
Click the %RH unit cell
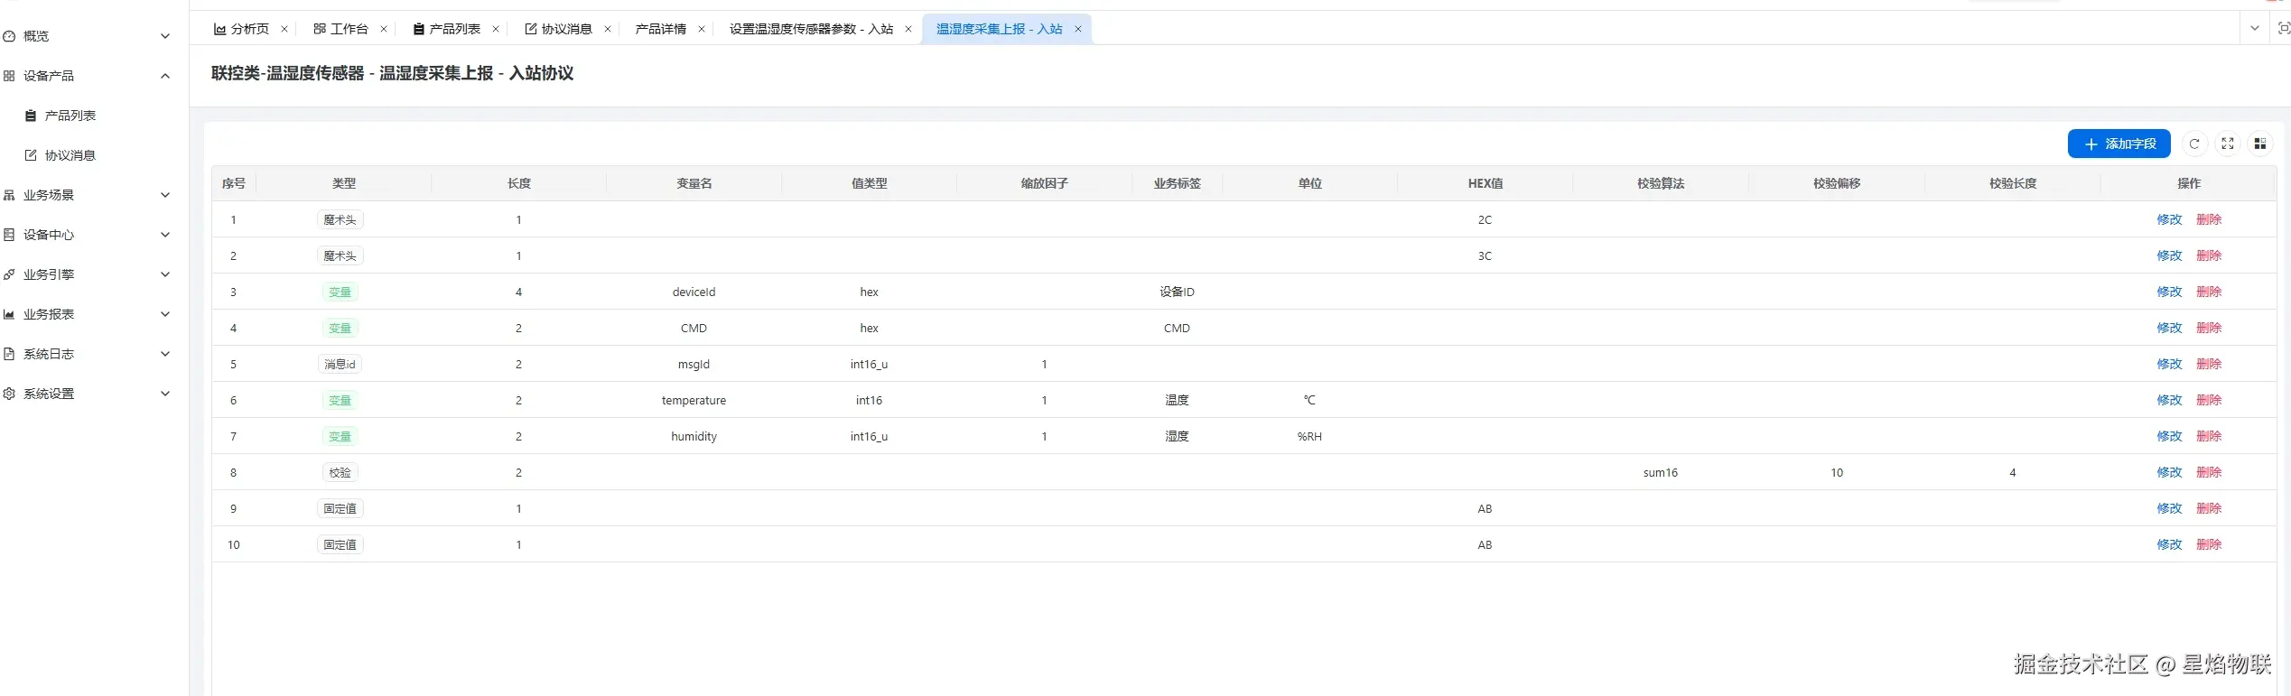pyautogui.click(x=1309, y=436)
